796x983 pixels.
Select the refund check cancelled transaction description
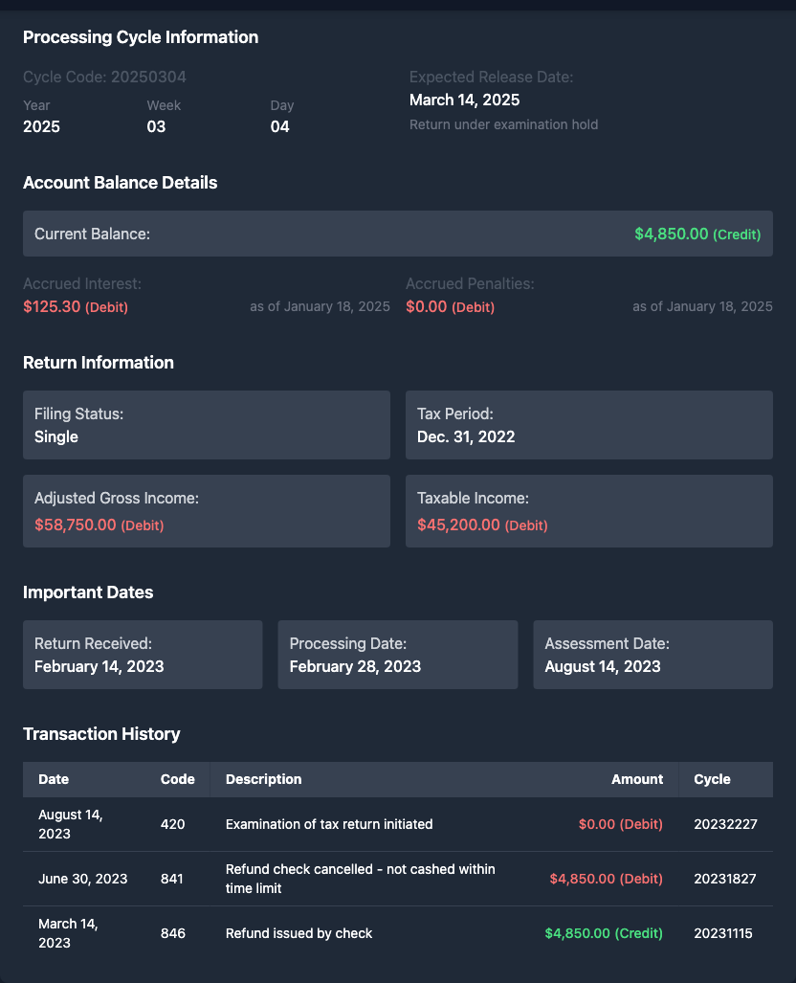360,879
